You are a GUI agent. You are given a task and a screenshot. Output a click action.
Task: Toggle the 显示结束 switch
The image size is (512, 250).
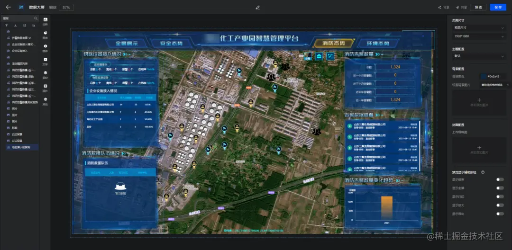(500, 179)
